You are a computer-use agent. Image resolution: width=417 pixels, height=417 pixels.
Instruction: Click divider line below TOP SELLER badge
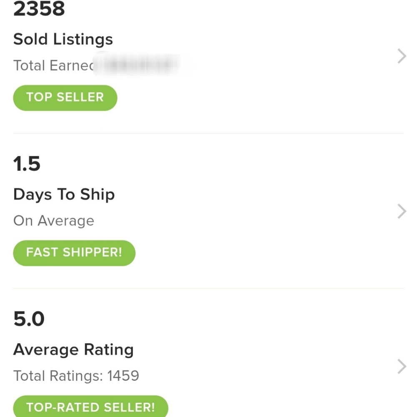click(208, 133)
